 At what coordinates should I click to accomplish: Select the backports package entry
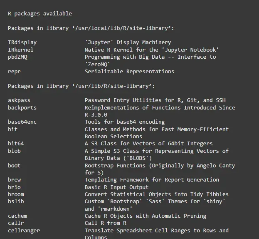[x=22, y=107]
